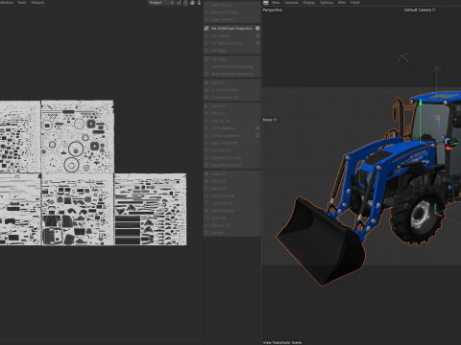Click the last icon in UV editor toolbar
461x345 pixels.
pyautogui.click(x=199, y=3)
